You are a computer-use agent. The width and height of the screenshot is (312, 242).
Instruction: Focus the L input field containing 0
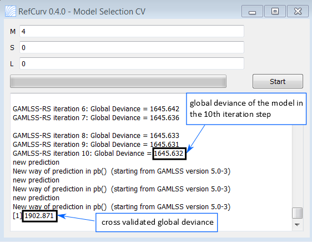point(132,63)
